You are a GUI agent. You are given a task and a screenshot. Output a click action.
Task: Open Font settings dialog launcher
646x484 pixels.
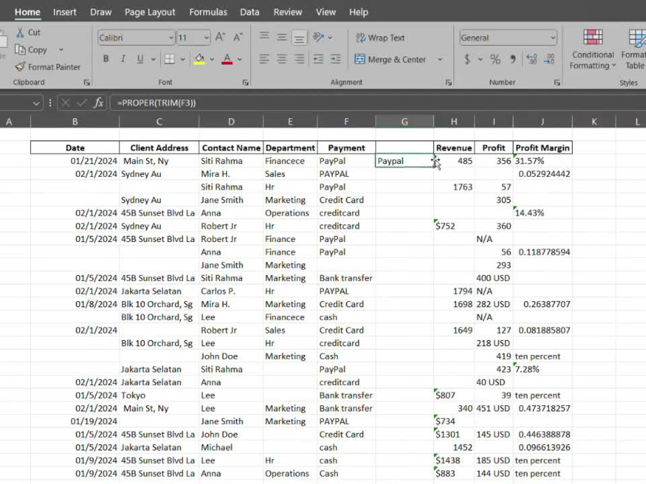pyautogui.click(x=245, y=83)
